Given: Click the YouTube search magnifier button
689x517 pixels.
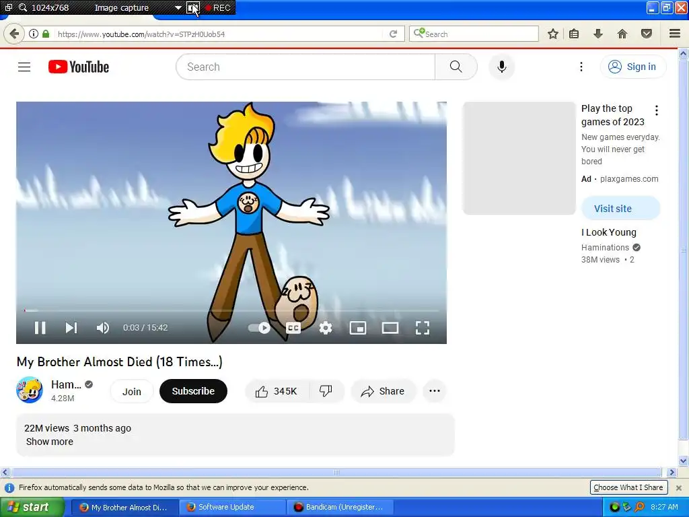Looking at the screenshot, I should [456, 67].
